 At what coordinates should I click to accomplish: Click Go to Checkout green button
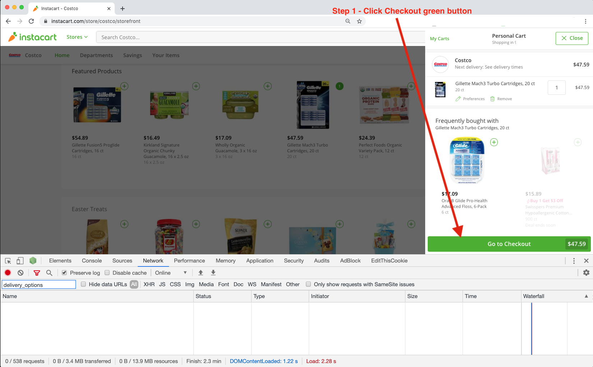[x=509, y=244]
